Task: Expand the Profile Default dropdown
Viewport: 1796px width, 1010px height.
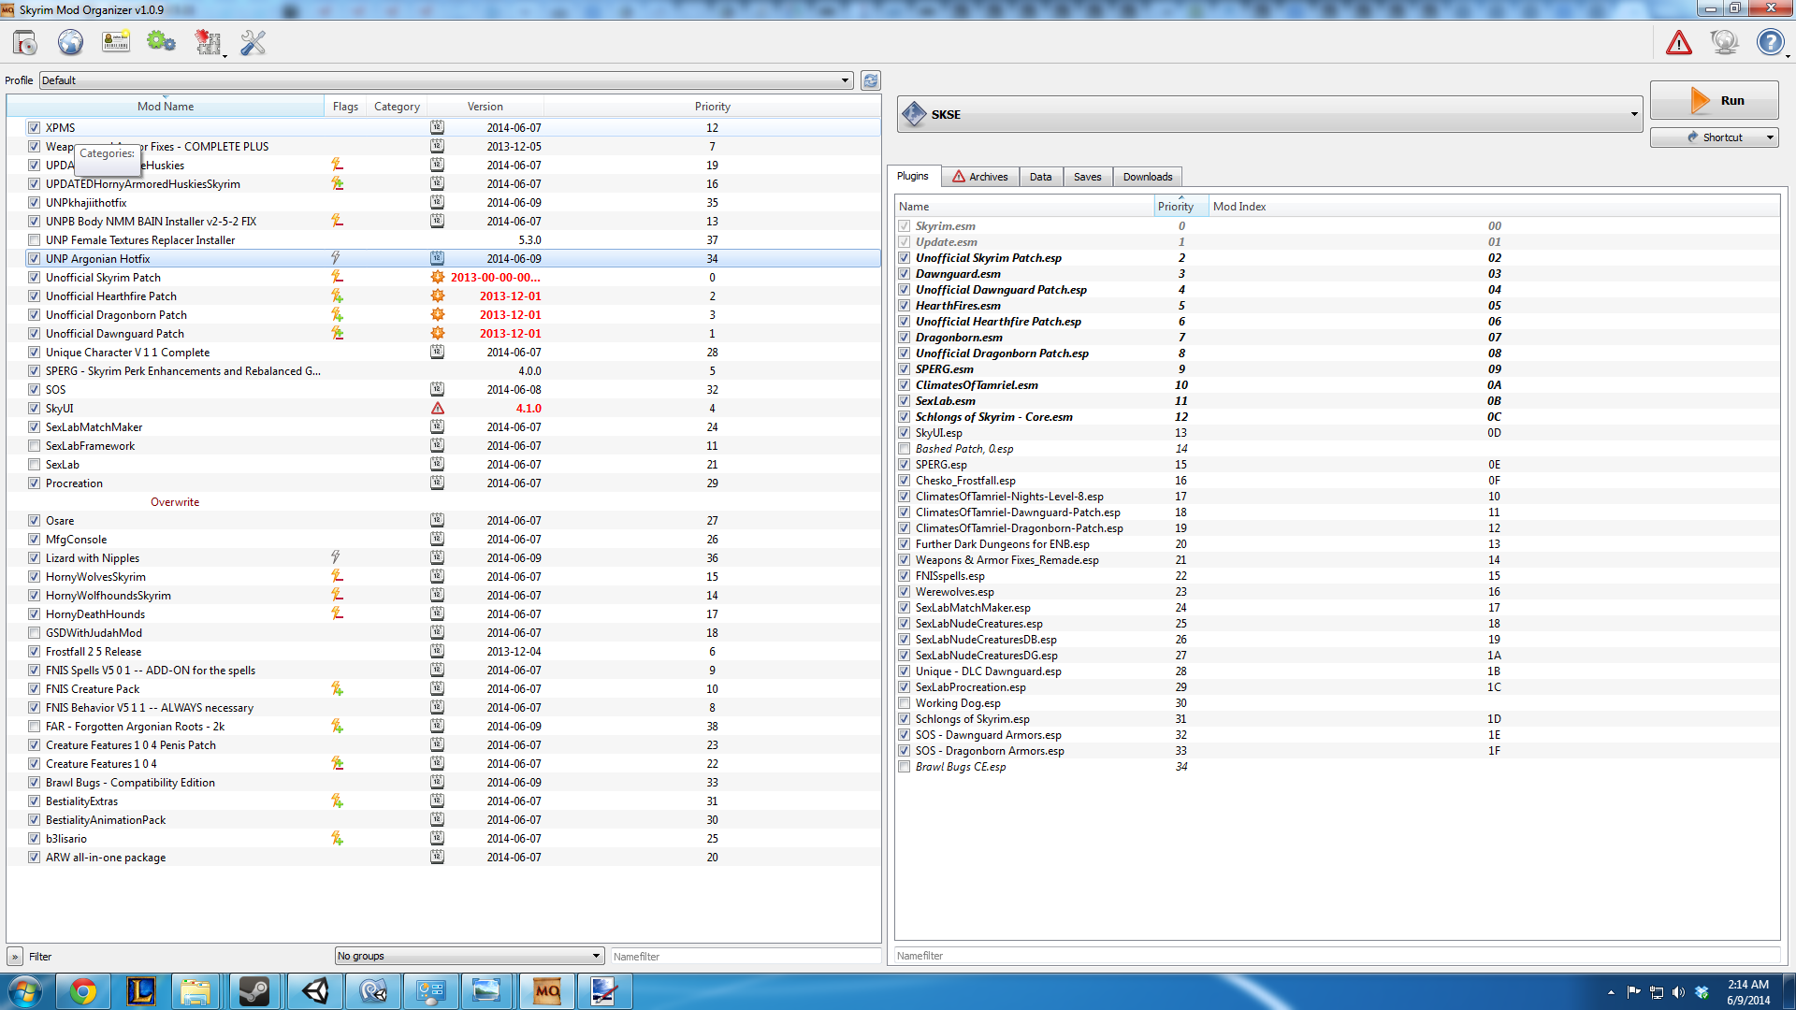Action: click(446, 80)
